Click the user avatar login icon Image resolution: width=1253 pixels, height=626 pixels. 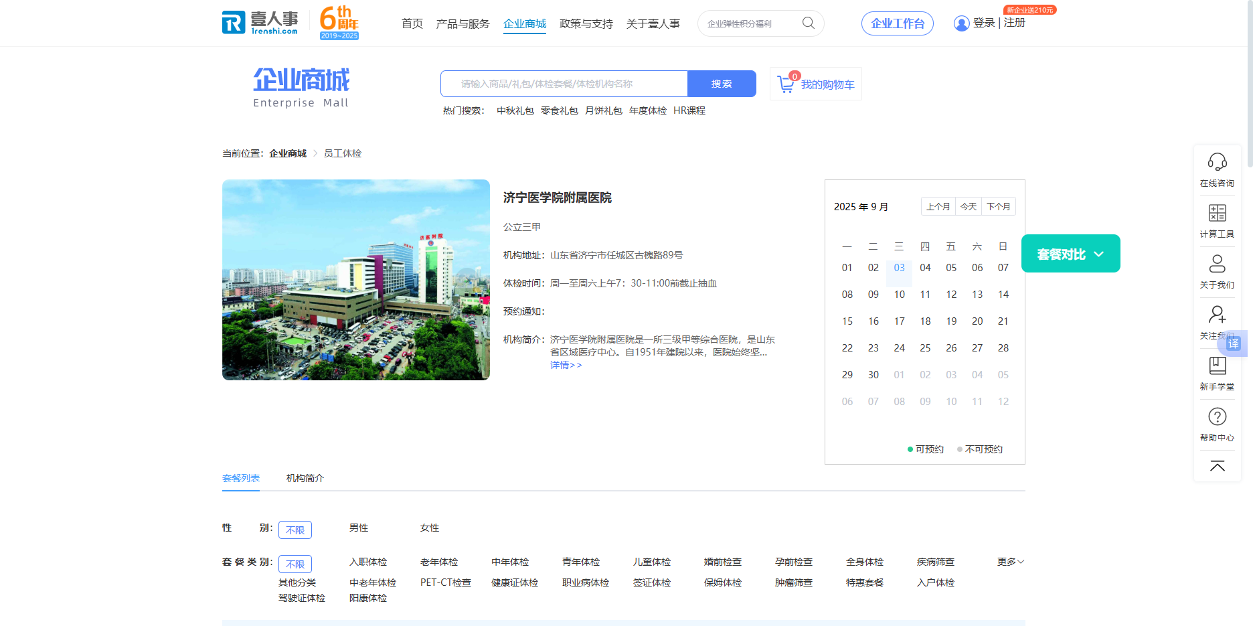click(961, 23)
